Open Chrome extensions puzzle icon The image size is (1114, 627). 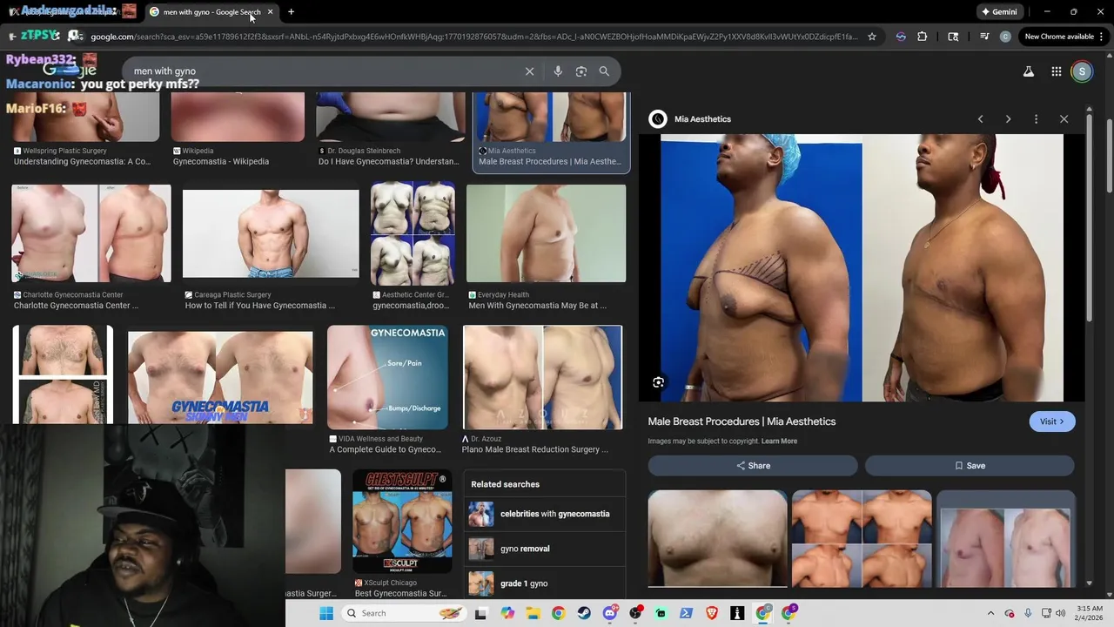923,37
